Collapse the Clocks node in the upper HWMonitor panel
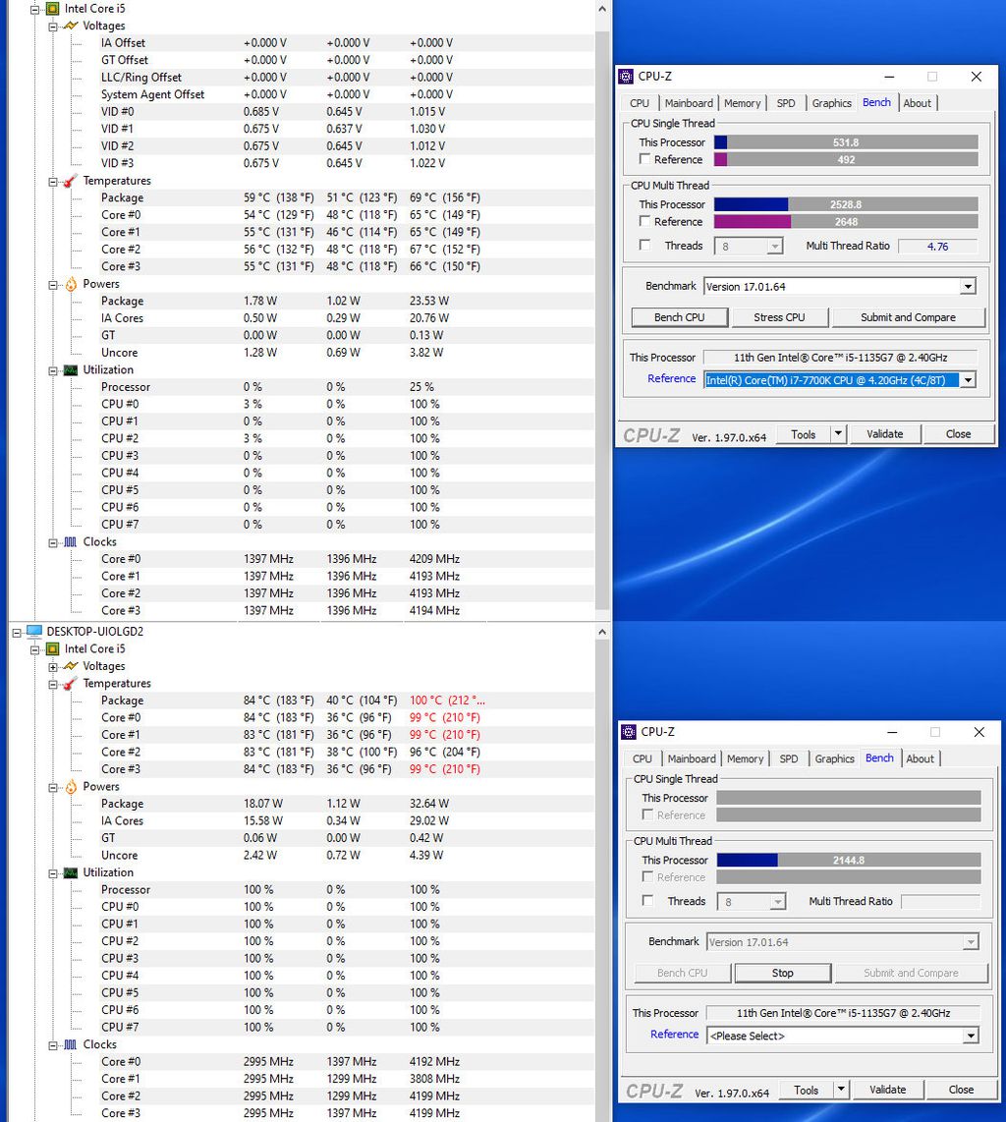Viewport: 1006px width, 1122px height. click(53, 543)
